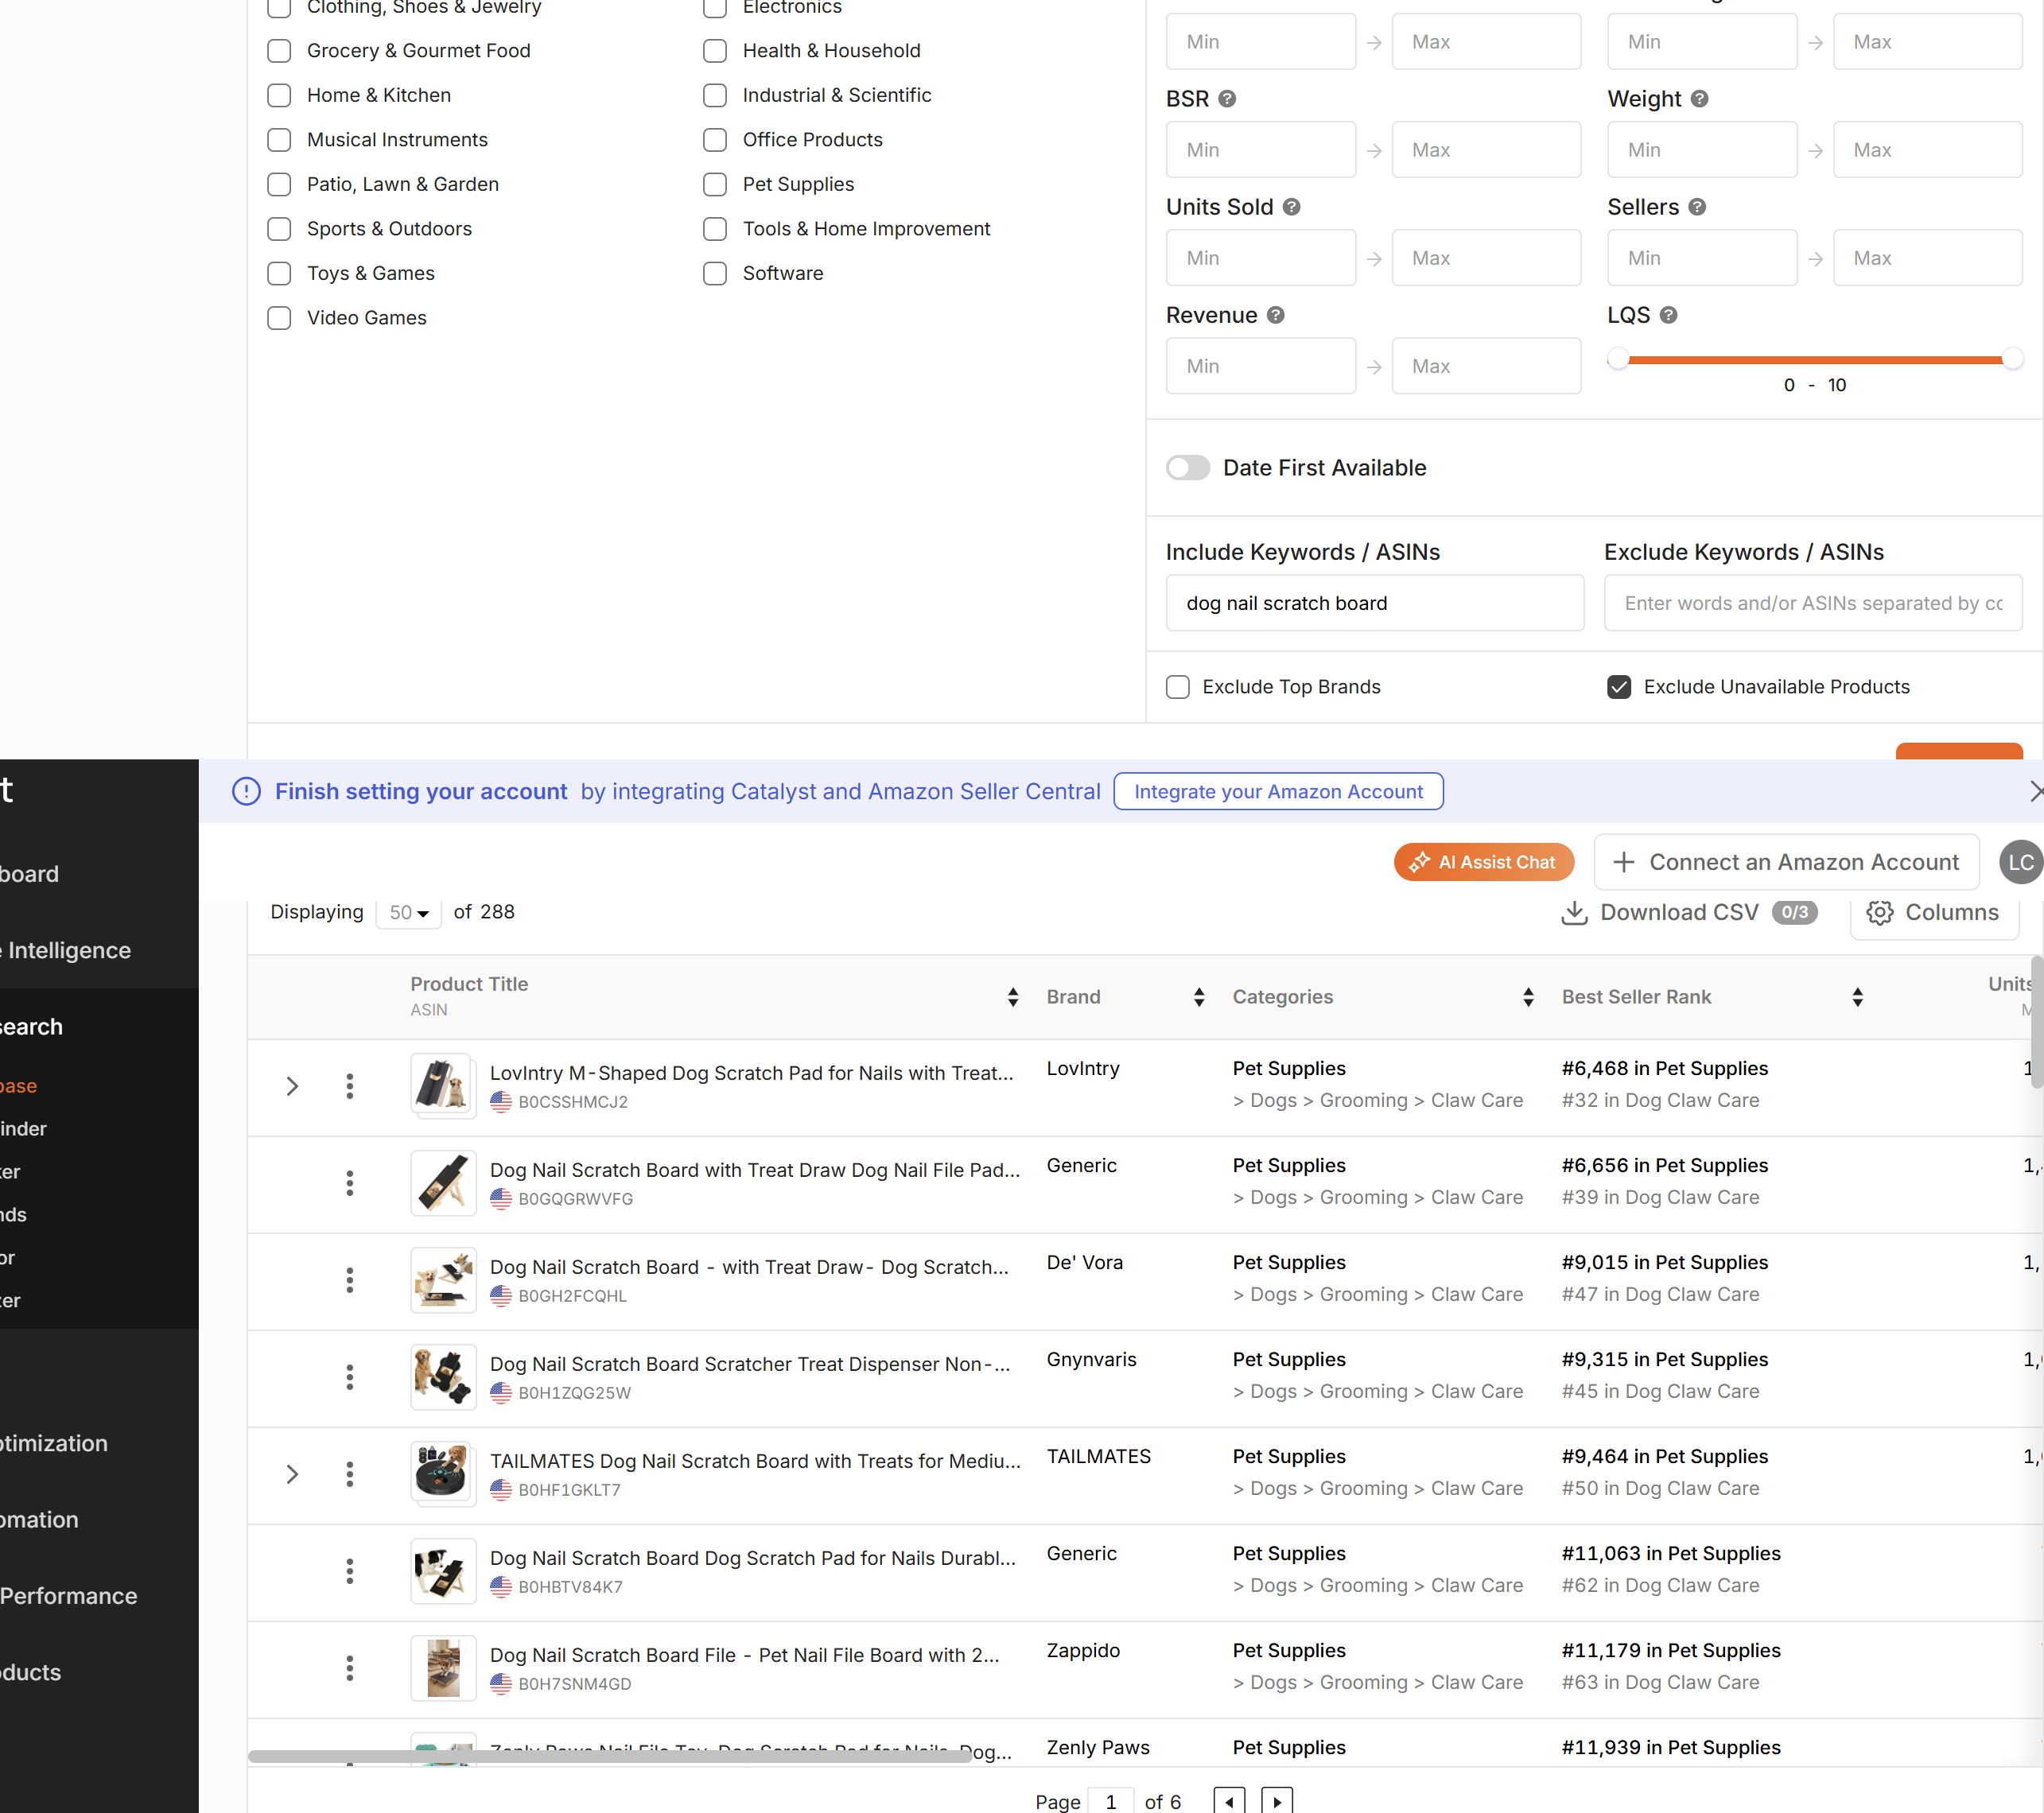2044x1813 pixels.
Task: Click the Sellers help question icon
Action: (1698, 207)
